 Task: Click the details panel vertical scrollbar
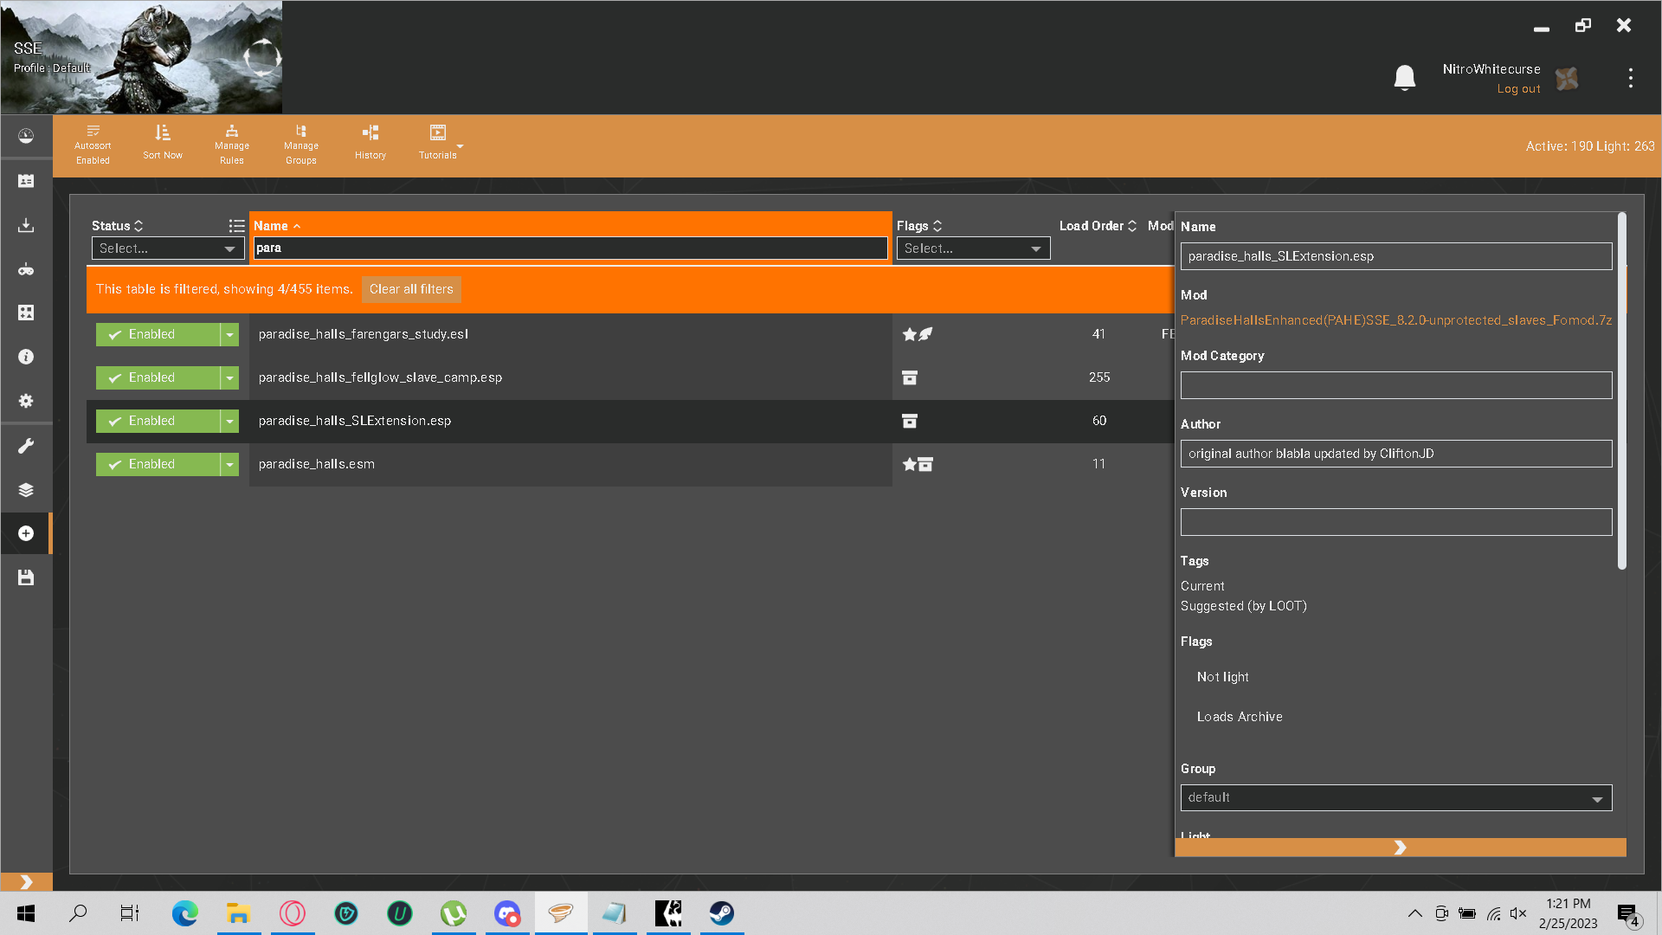(x=1621, y=390)
